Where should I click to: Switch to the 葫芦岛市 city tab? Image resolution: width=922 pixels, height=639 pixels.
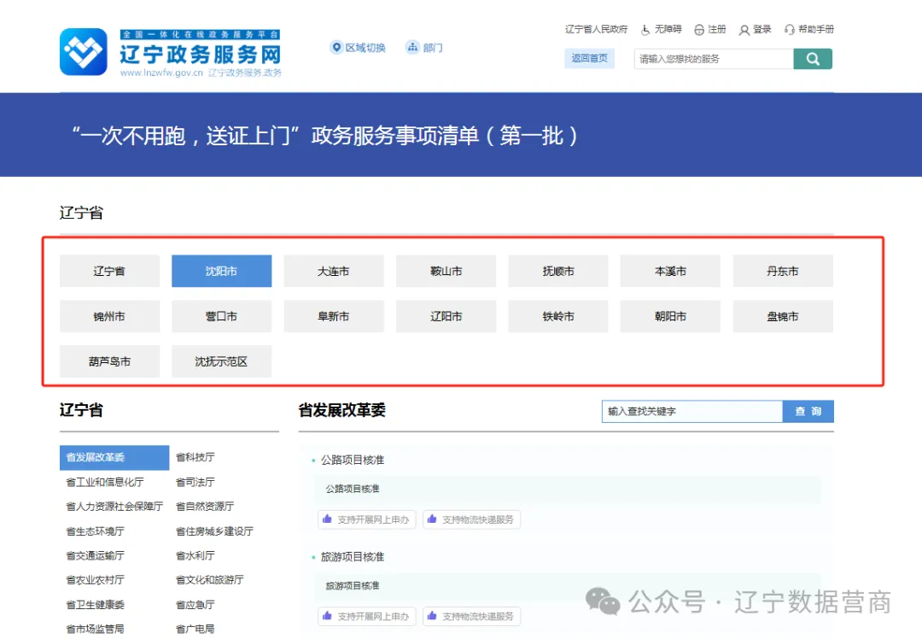[109, 361]
